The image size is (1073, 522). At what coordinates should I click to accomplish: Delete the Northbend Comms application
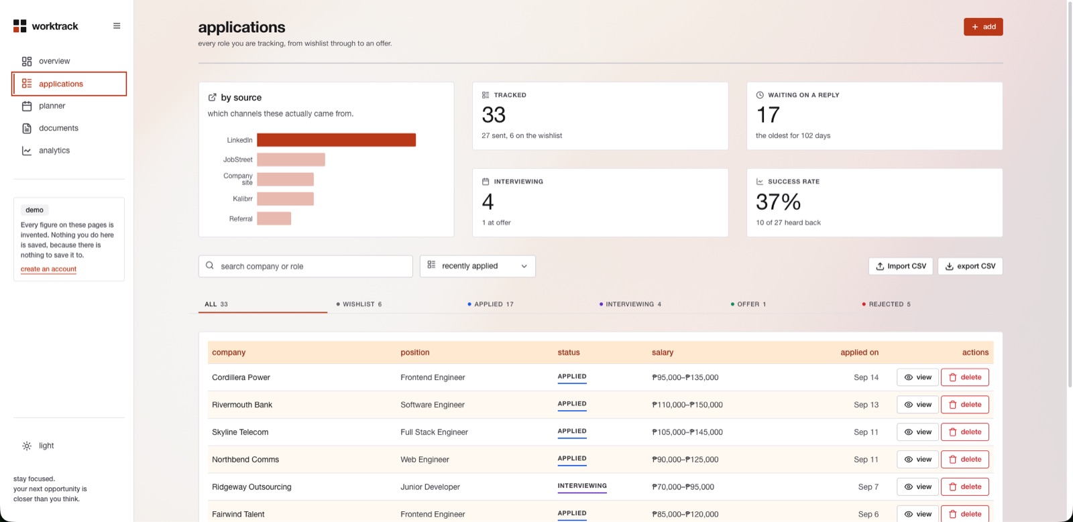pyautogui.click(x=964, y=460)
